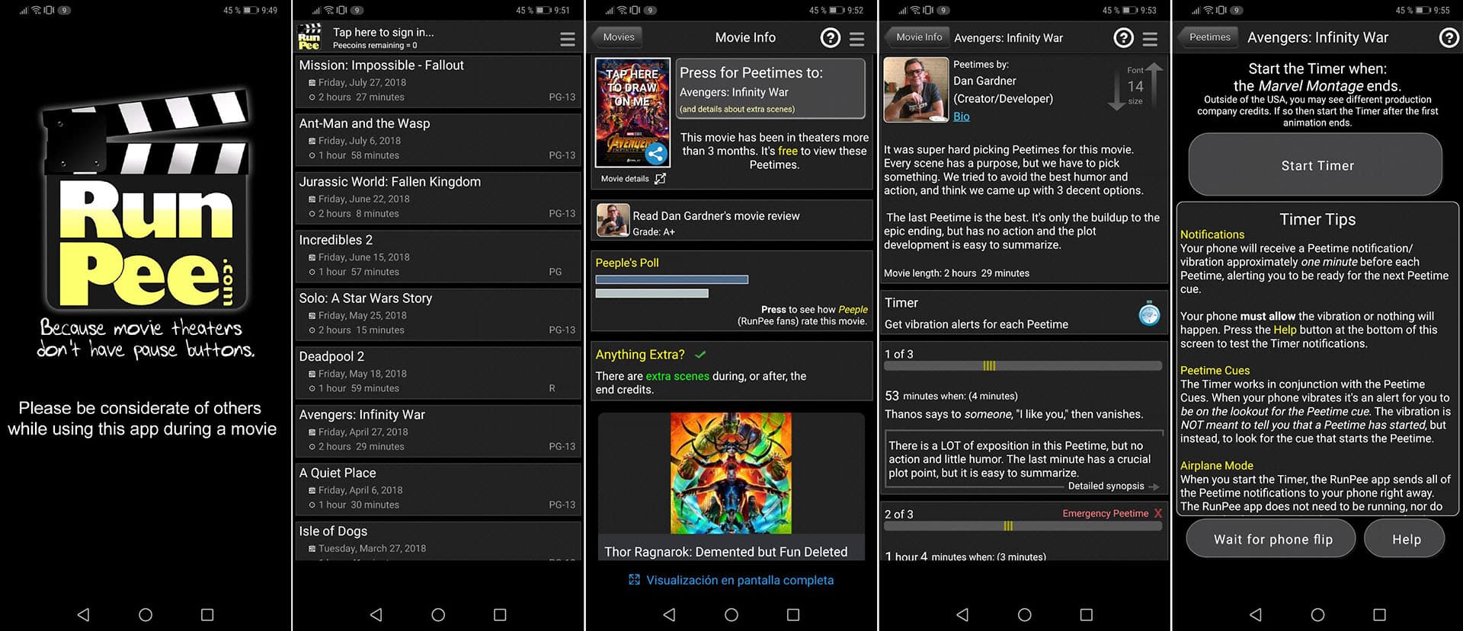Screen dimensions: 1463x631
Task: Open the Movie details link under the poster
Action: 625,179
